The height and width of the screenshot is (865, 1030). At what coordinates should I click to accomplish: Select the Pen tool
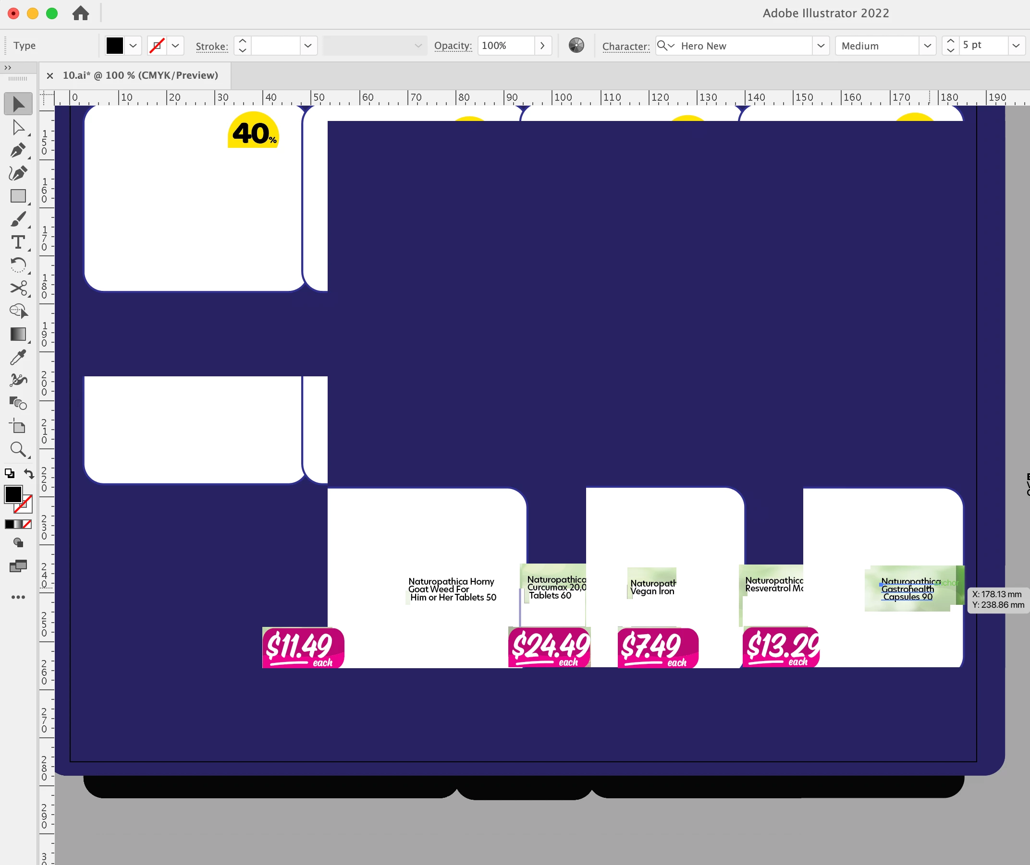(18, 151)
